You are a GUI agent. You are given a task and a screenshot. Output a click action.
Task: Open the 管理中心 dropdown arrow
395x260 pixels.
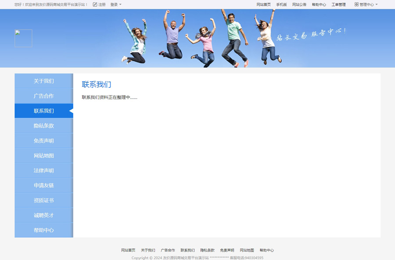tap(377, 4)
